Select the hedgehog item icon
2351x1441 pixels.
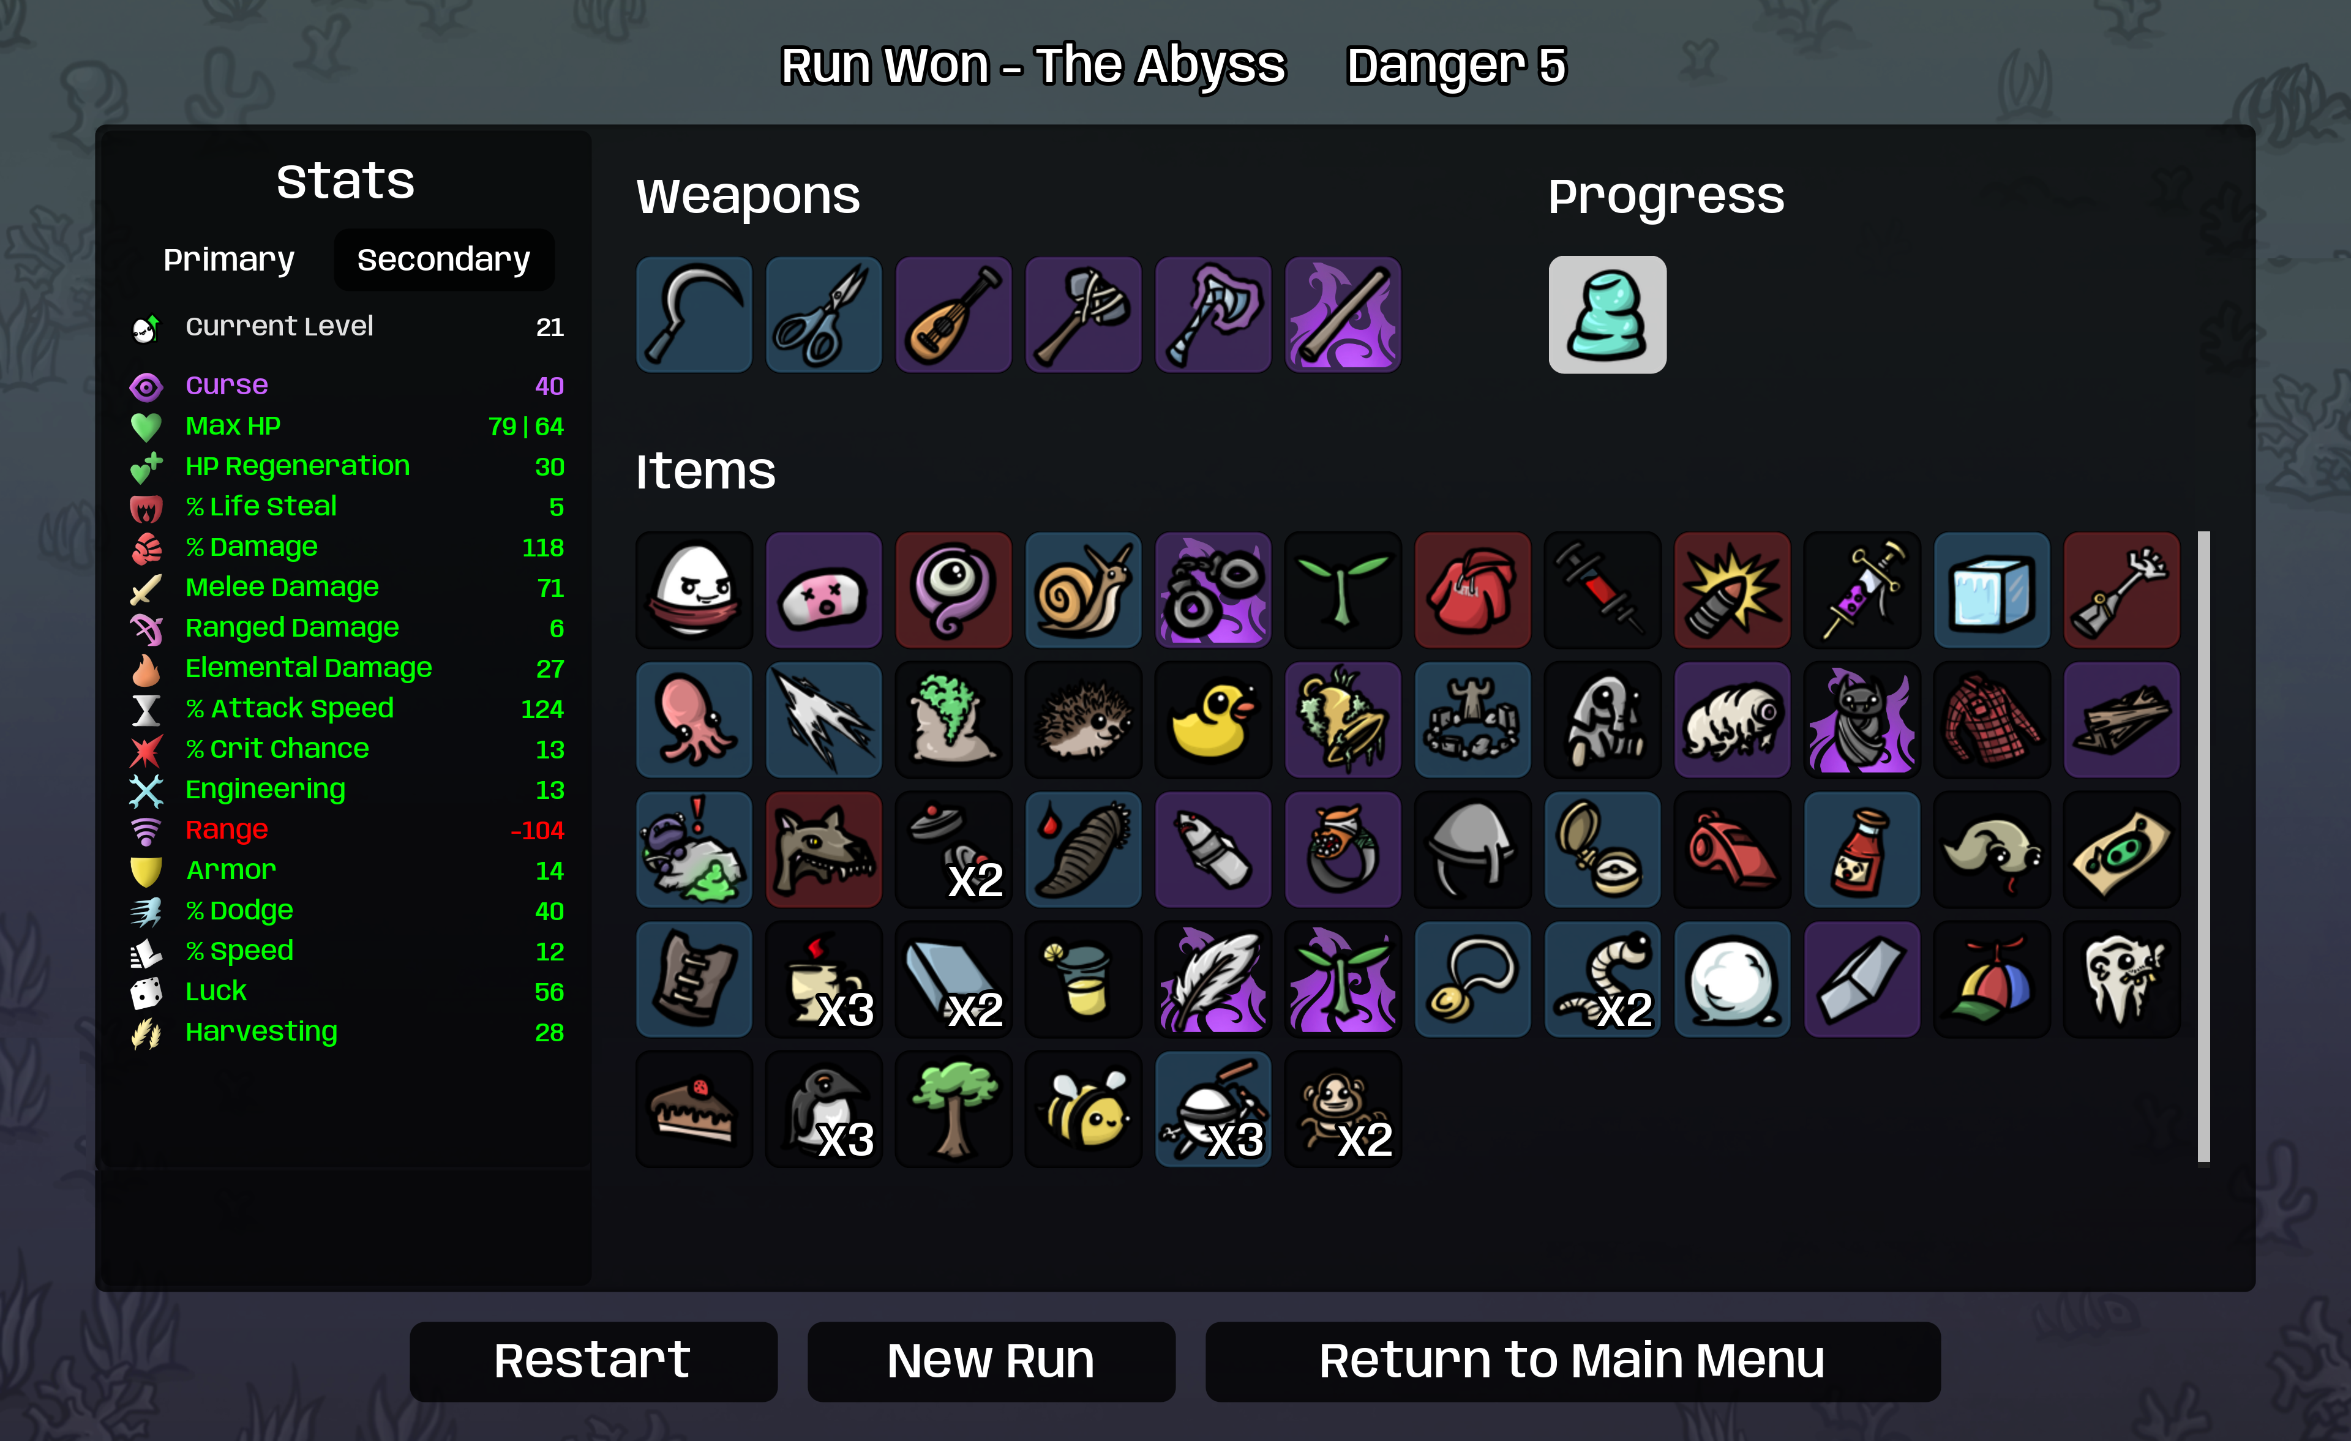[x=1083, y=719]
